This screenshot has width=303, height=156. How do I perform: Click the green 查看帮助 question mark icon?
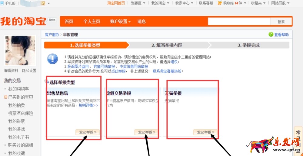(271, 34)
